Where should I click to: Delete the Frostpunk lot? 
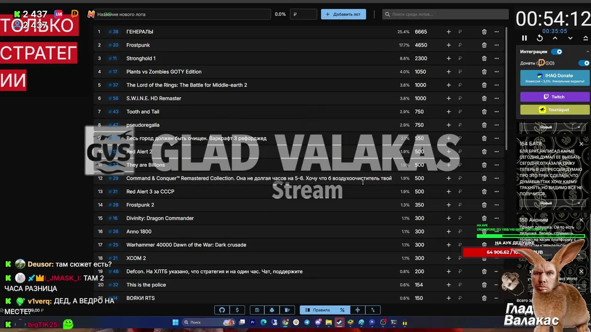[x=484, y=45]
